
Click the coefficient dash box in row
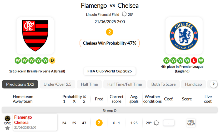[x=169, y=123]
